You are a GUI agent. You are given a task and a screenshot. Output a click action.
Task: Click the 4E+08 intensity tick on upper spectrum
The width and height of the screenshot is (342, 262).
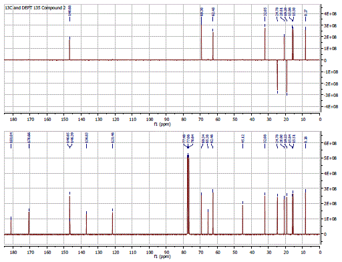click(x=330, y=13)
